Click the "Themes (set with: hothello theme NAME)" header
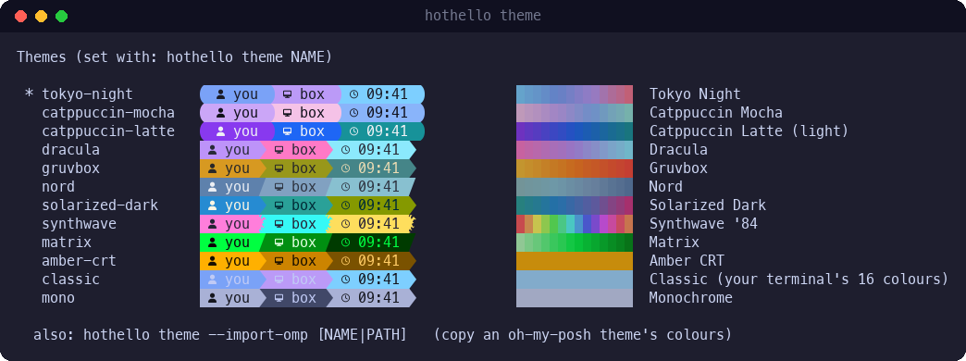Viewport: 966px width, 361px height. tap(175, 57)
